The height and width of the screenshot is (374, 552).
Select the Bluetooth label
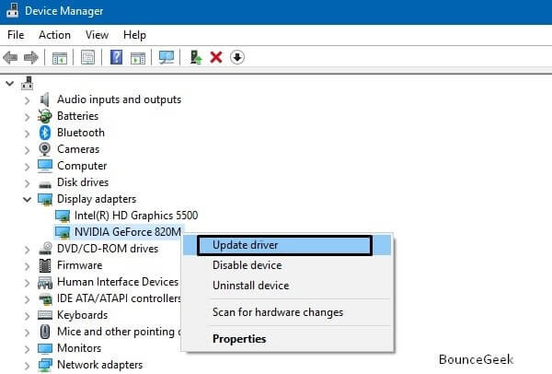tap(81, 133)
